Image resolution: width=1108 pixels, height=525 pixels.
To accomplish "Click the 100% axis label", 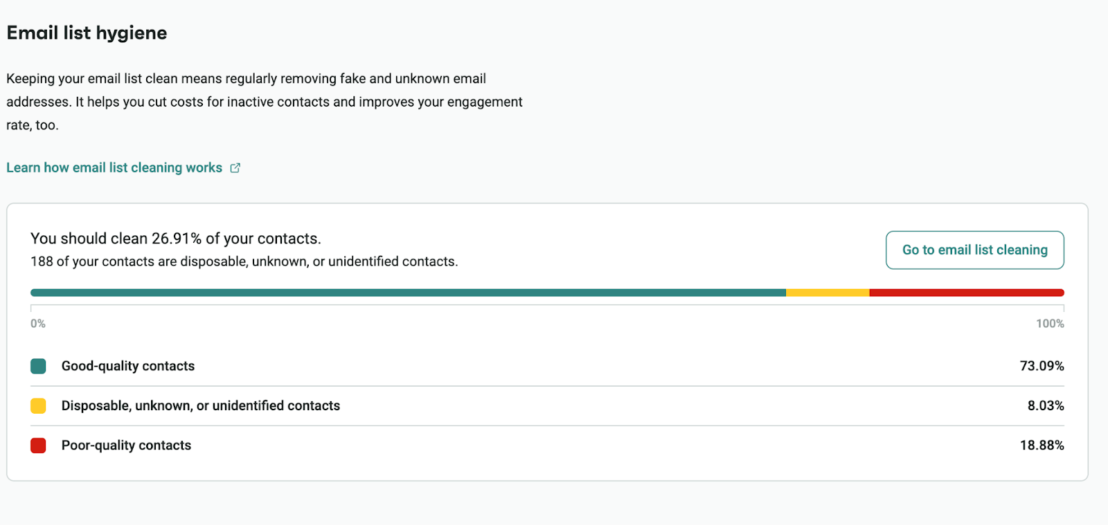I will (x=1050, y=324).
